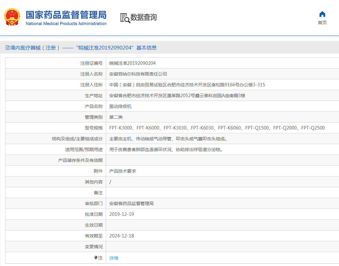Click the 批准日期 label cell

pos(55,214)
